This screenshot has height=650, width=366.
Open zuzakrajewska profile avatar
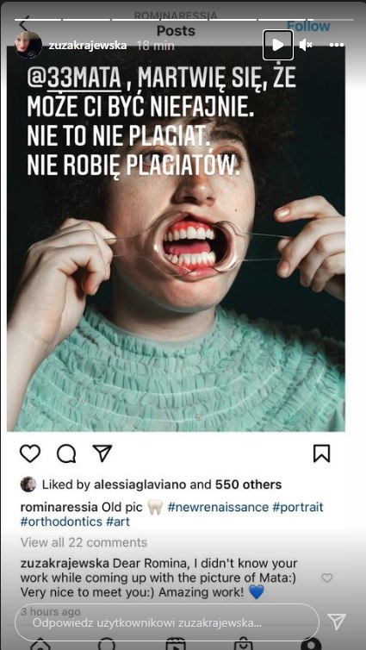click(28, 45)
